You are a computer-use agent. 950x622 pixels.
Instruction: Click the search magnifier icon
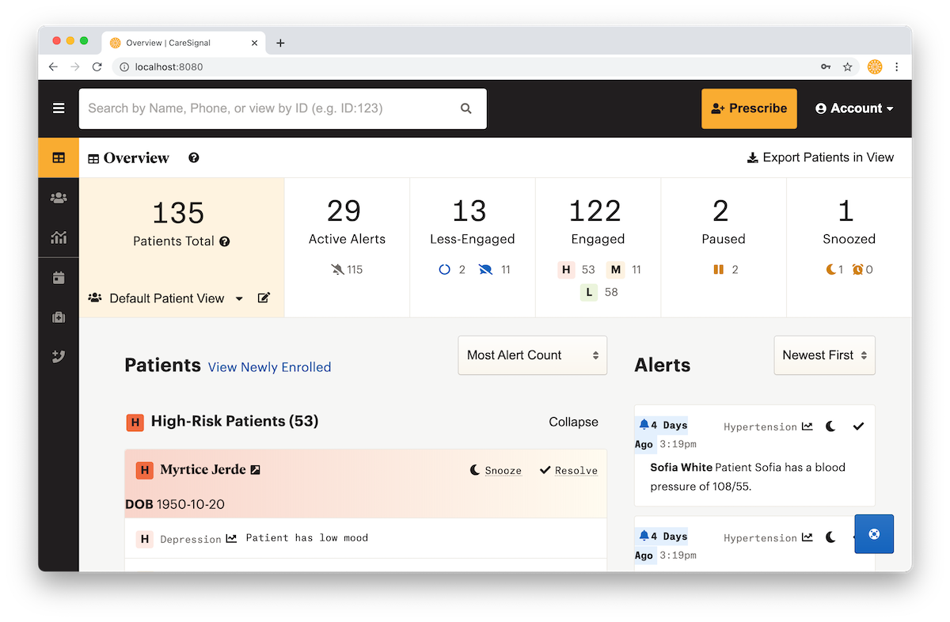(x=466, y=108)
